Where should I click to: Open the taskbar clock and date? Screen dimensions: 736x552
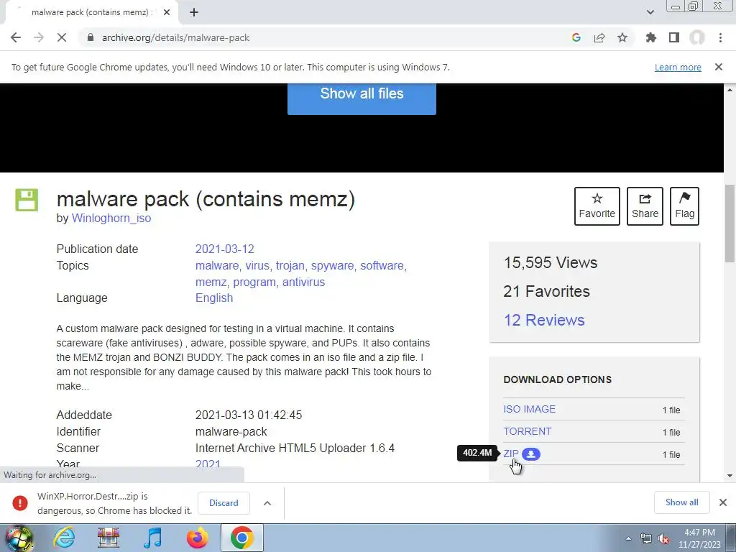pyautogui.click(x=699, y=538)
